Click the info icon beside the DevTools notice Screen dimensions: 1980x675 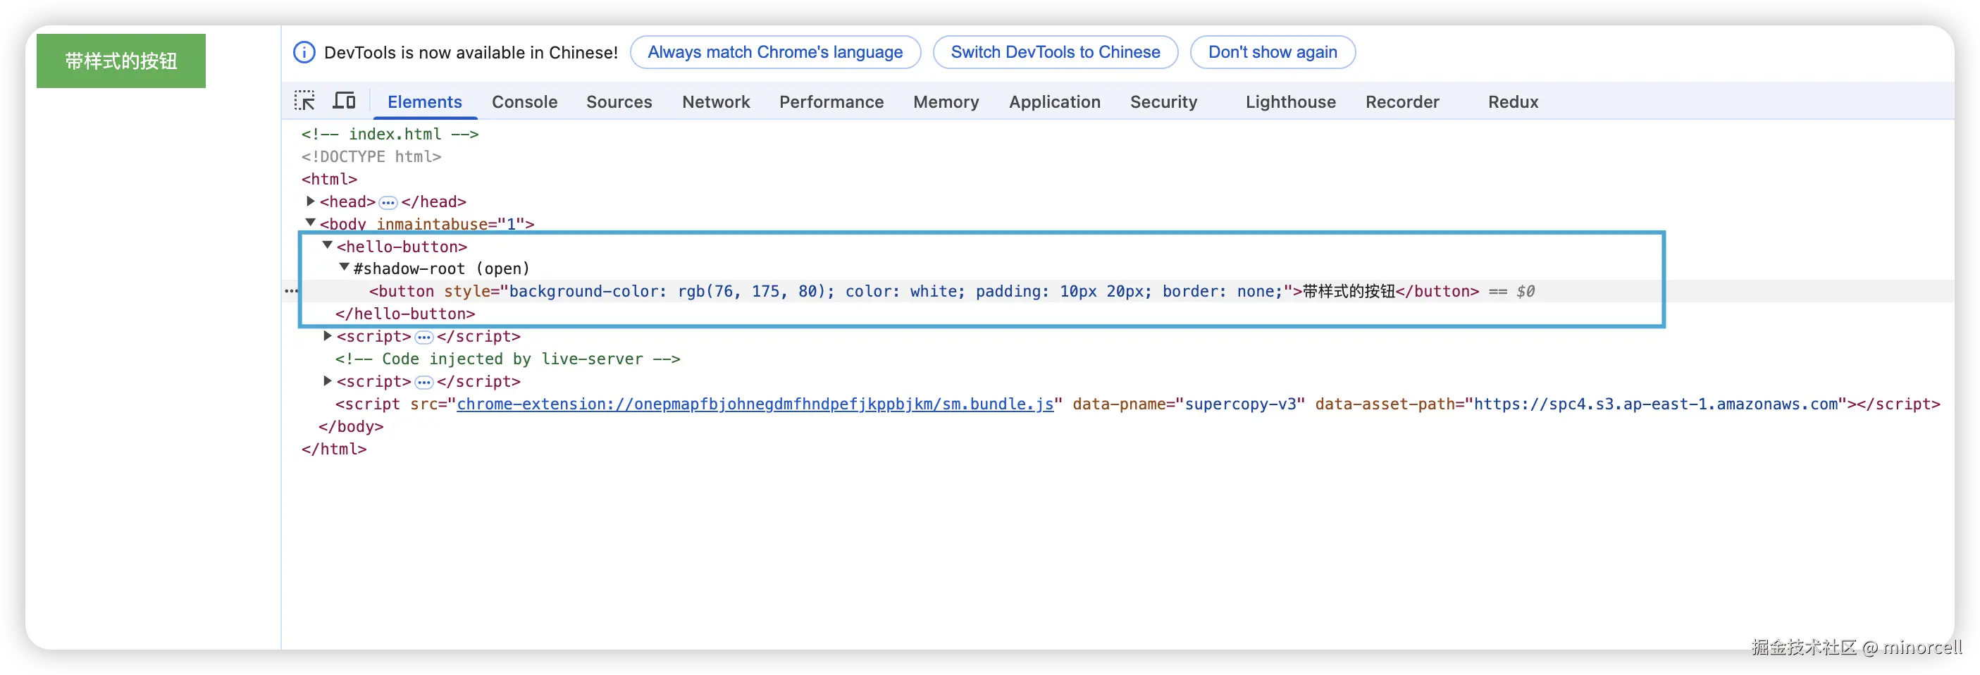point(304,52)
